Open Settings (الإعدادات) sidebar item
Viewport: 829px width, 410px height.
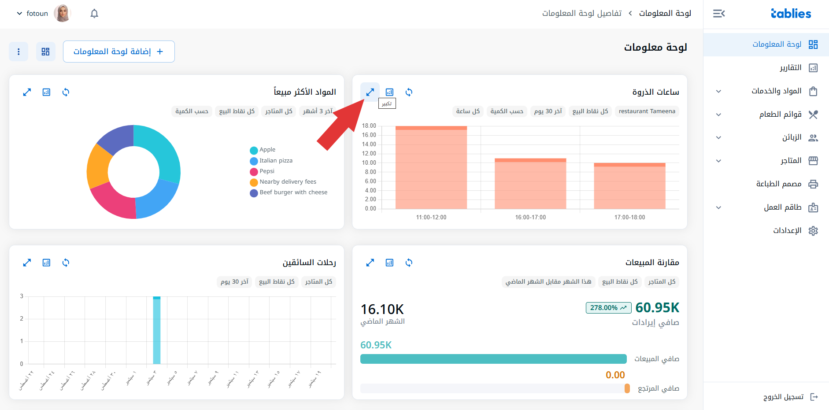click(x=766, y=231)
